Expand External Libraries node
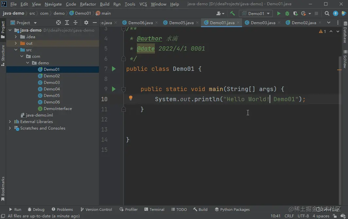This screenshot has width=348, height=219. pyautogui.click(x=10, y=121)
